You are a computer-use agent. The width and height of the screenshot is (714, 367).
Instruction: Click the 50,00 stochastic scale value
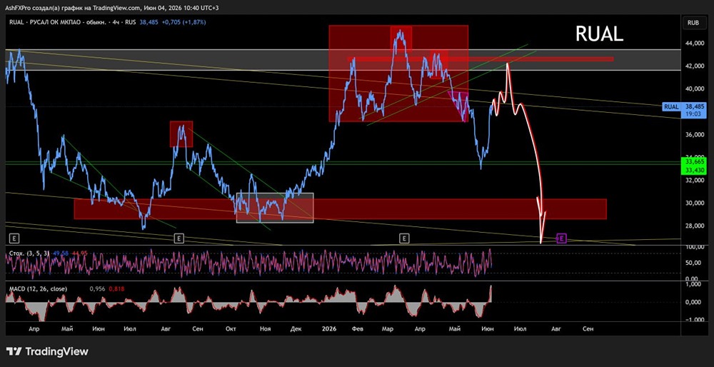695,263
